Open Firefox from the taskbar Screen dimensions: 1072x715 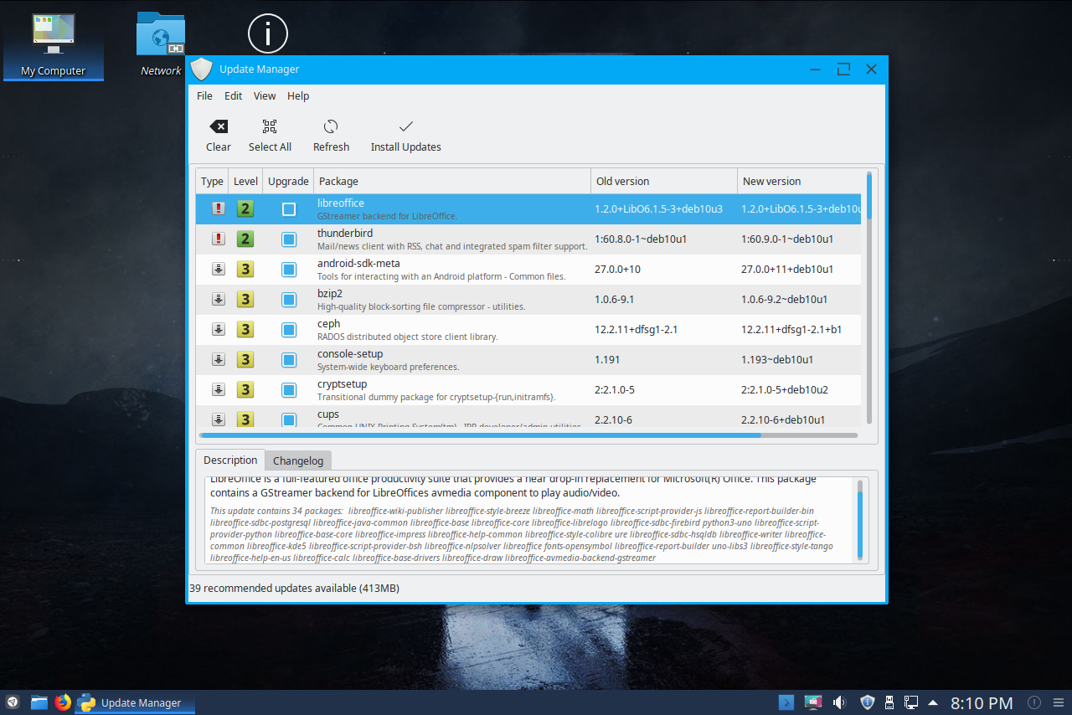(63, 702)
